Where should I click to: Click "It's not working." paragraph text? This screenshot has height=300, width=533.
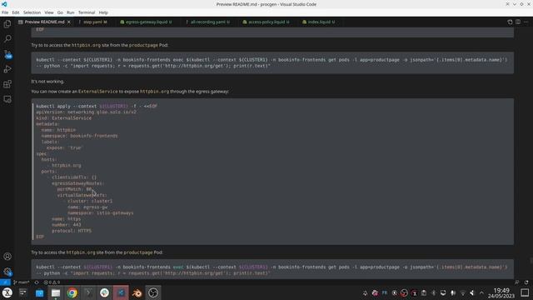click(47, 82)
